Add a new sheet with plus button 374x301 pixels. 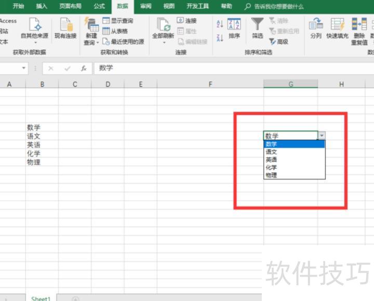[x=76, y=298]
